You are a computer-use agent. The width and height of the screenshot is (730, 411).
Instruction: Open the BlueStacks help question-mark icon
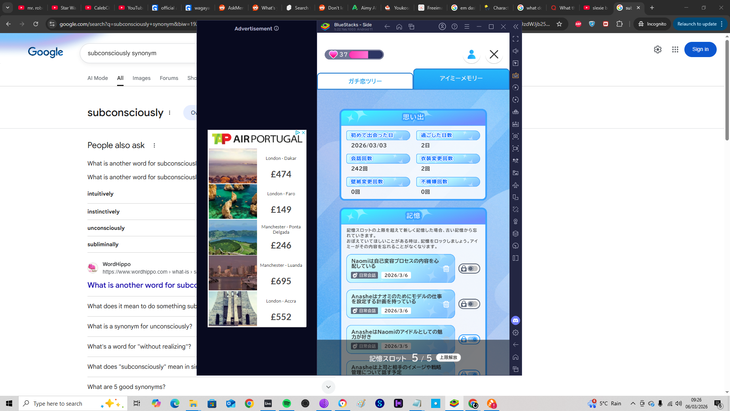(x=454, y=27)
